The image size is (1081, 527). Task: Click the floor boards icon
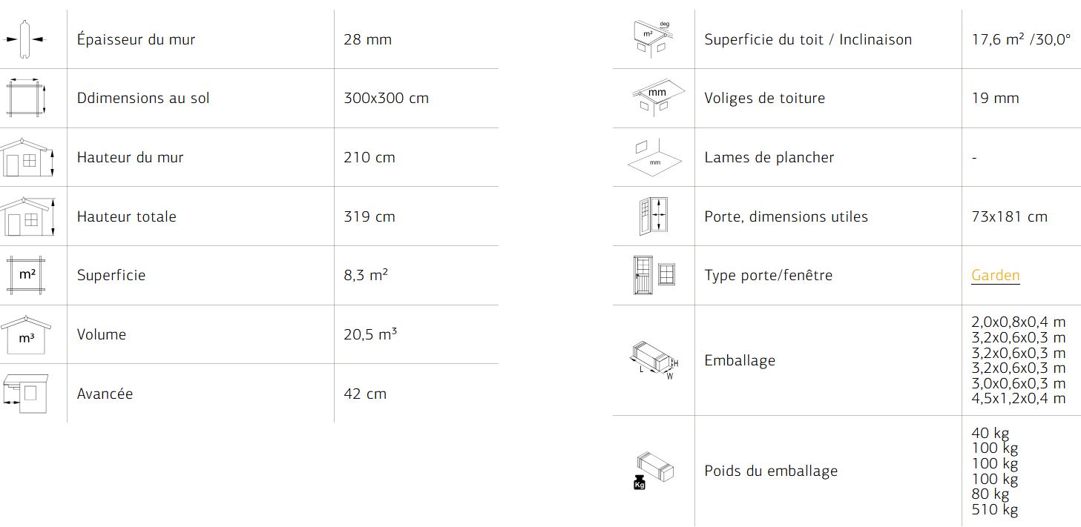click(x=654, y=157)
